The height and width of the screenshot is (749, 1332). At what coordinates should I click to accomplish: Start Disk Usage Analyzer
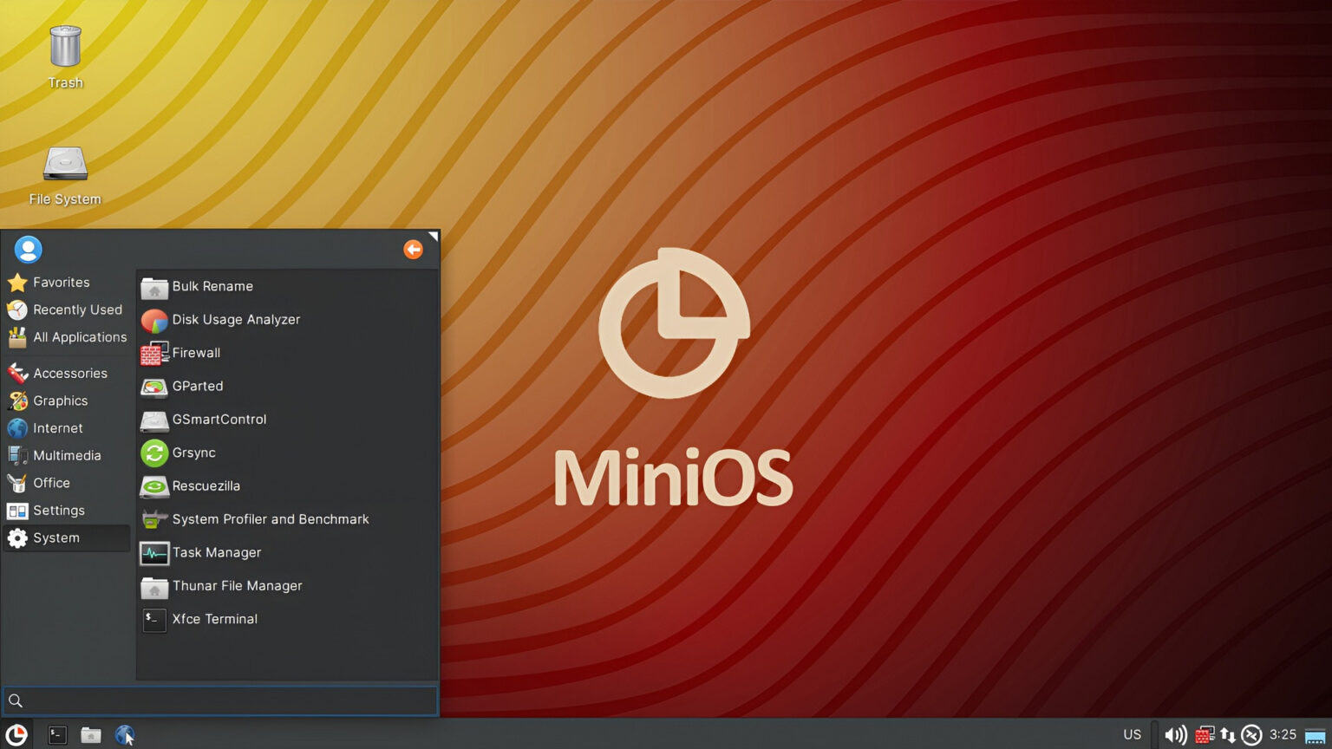(x=236, y=319)
